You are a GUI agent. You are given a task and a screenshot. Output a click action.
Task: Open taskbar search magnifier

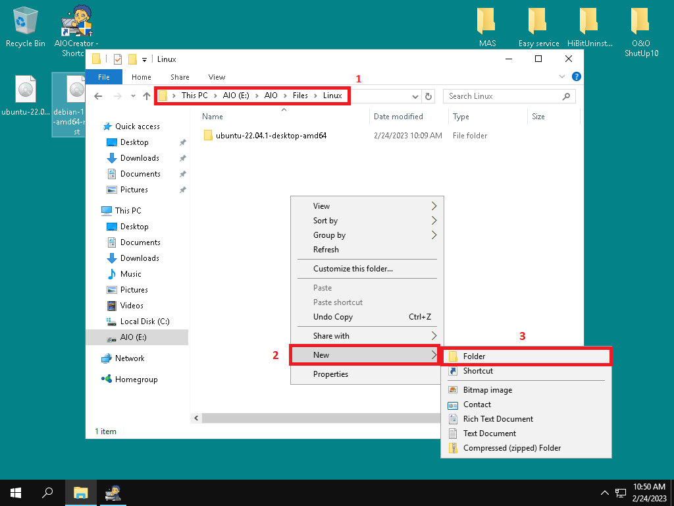[47, 492]
